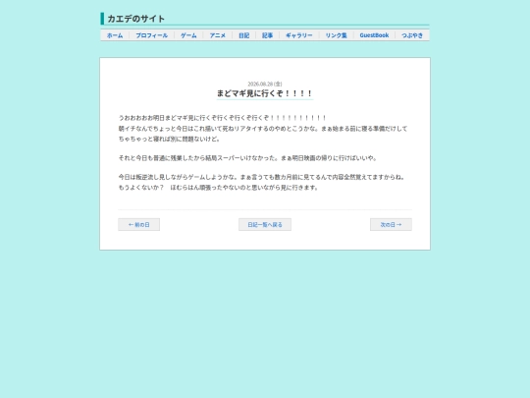Viewport: 530px width, 398px height.
Task: Open the GuestBook page
Action: [x=374, y=35]
